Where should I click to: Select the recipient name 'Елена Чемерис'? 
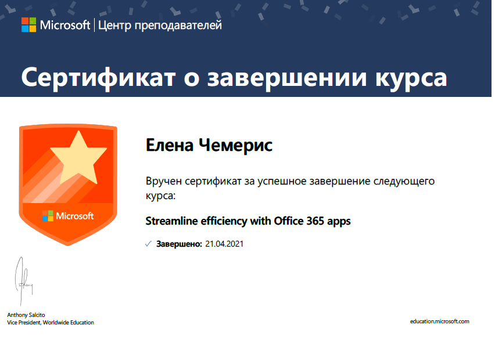tap(209, 145)
